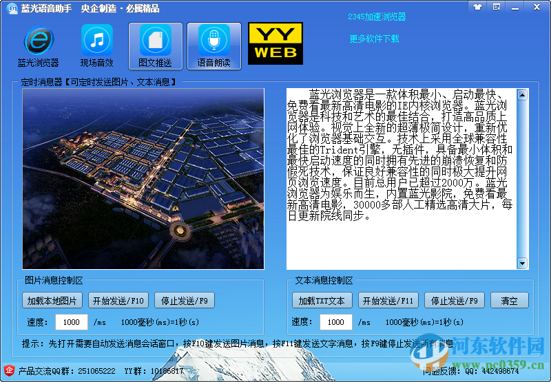Click the 清空 clear button
The width and height of the screenshot is (551, 382).
[510, 301]
